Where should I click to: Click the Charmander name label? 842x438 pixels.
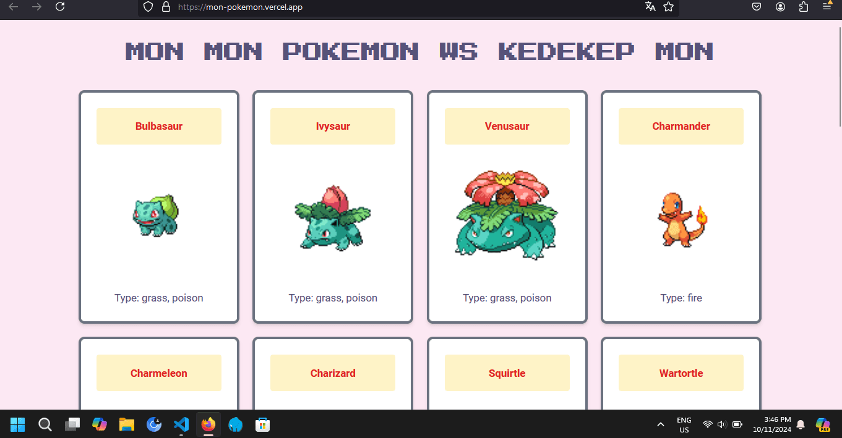click(681, 126)
